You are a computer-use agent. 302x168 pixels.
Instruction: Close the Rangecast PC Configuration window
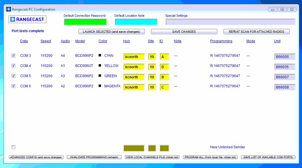click(x=292, y=9)
